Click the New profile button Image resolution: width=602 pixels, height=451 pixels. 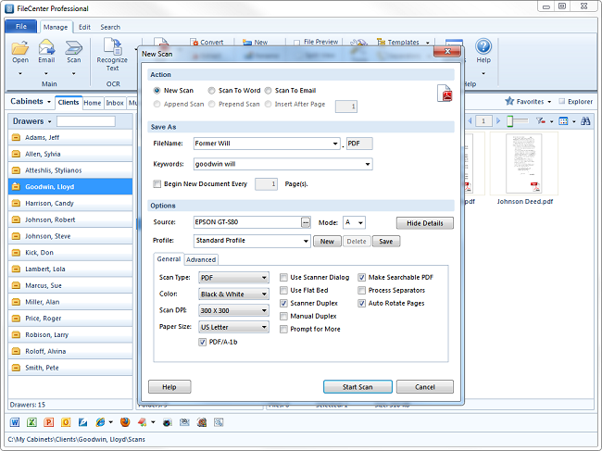point(327,242)
